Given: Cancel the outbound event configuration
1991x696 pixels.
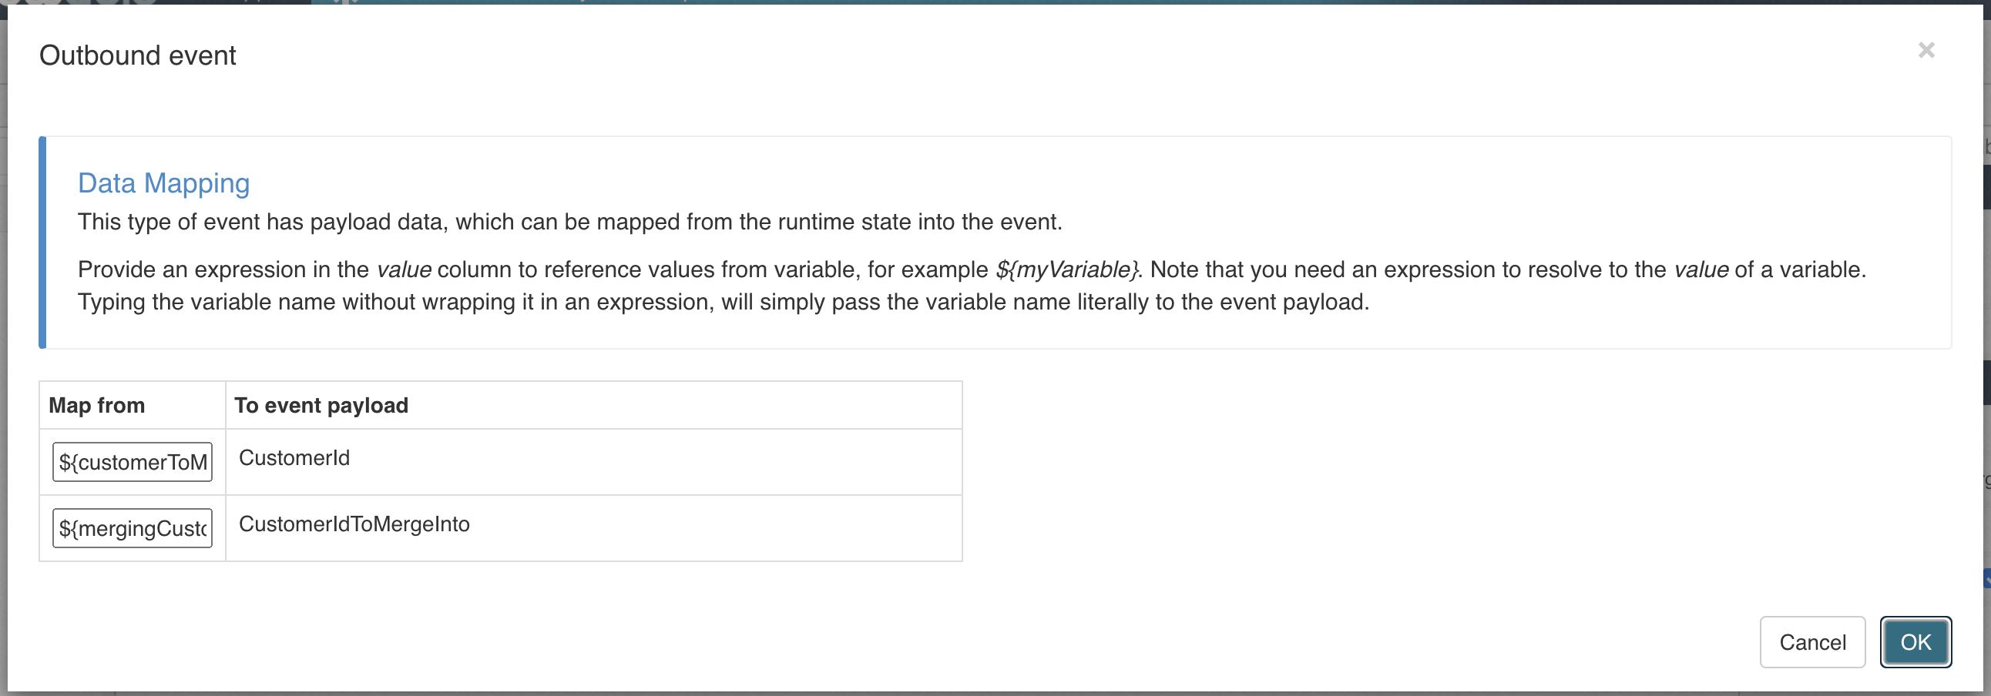Looking at the screenshot, I should (x=1813, y=642).
